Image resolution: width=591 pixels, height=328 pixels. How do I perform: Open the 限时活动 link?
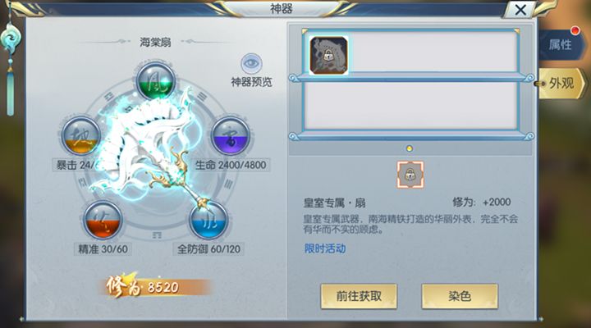tap(325, 248)
